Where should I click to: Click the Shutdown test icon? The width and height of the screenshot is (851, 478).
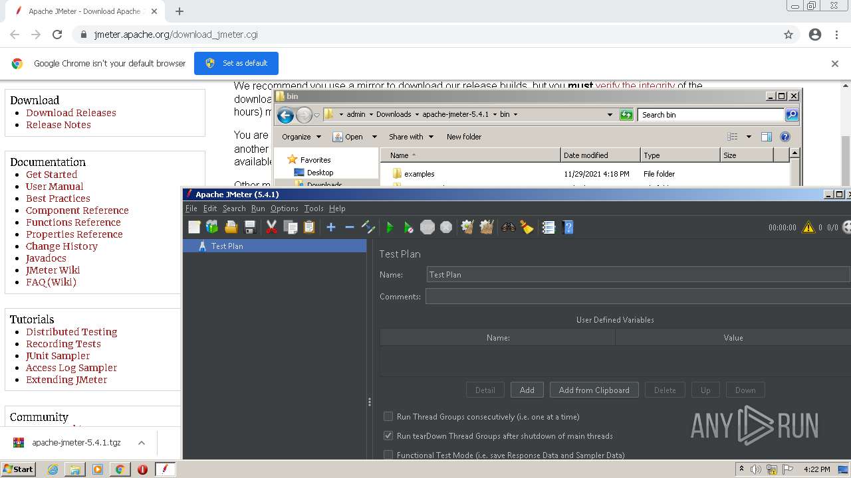tap(446, 227)
